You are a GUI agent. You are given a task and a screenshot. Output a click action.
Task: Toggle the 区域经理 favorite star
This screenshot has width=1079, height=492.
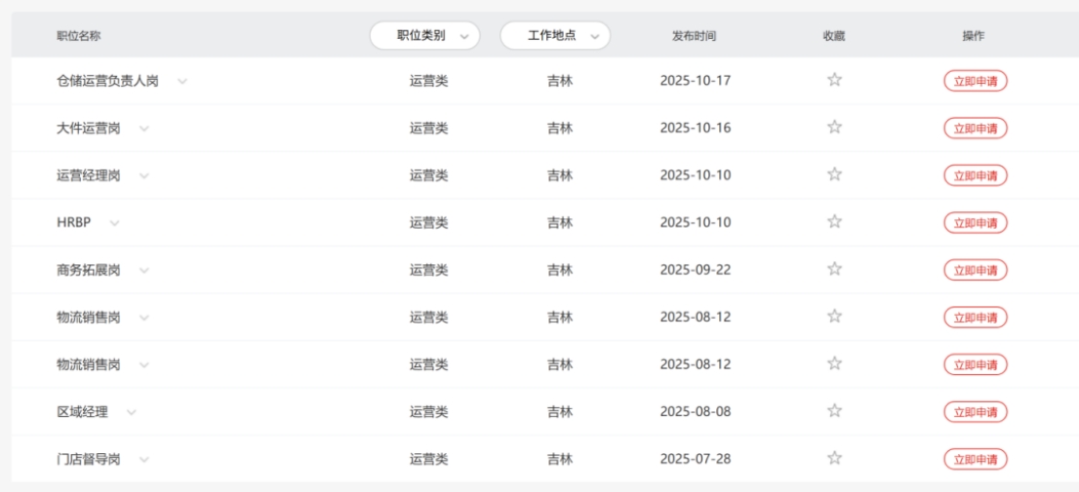pyautogui.click(x=834, y=411)
